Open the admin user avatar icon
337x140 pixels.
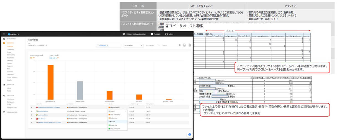click(166, 34)
